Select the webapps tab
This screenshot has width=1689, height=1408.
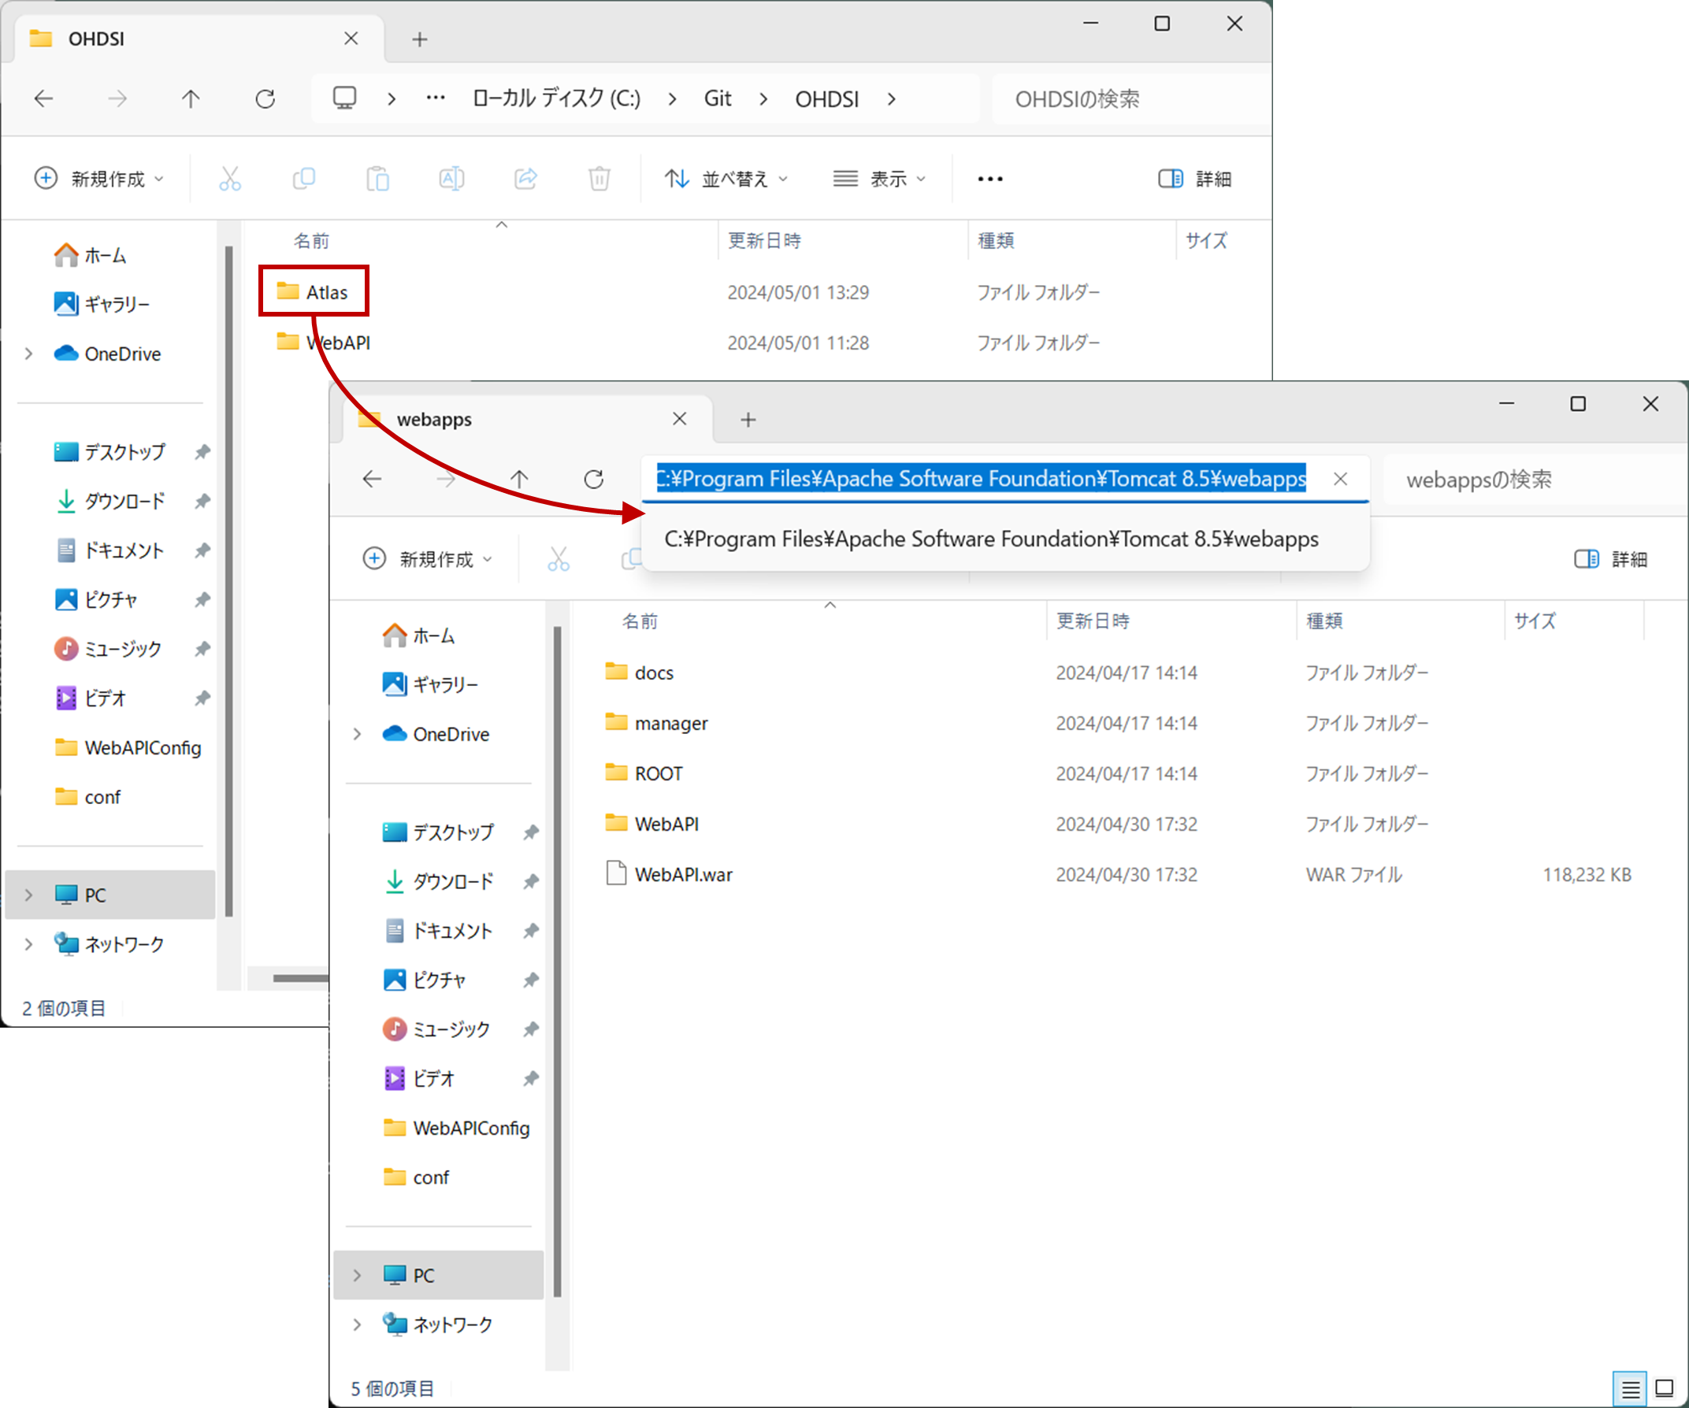[528, 419]
